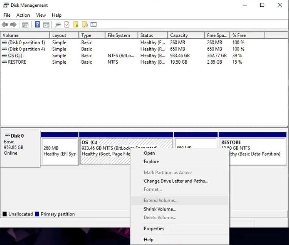Click the 15 % free cell
The image size is (289, 245).
tap(237, 62)
